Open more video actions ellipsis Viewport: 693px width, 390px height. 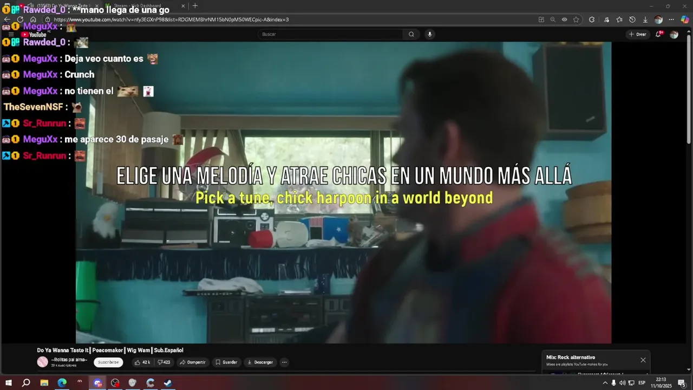pos(284,362)
